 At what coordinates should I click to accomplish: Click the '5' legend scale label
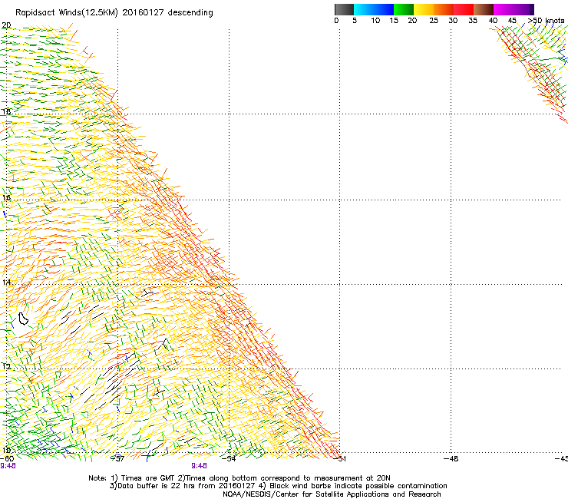click(355, 20)
